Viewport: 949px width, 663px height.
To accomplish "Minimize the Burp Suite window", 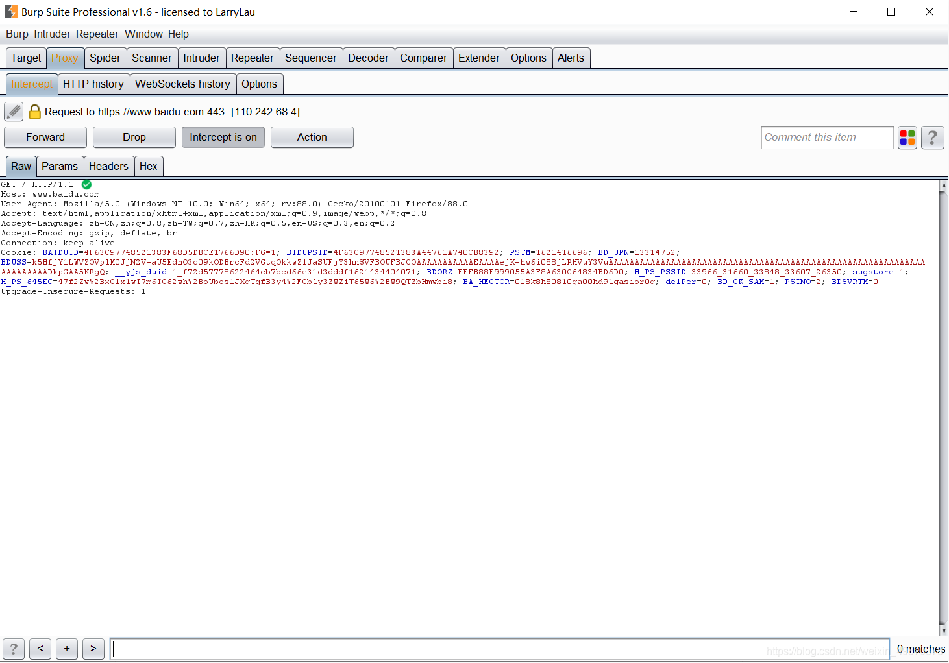I will tap(854, 12).
